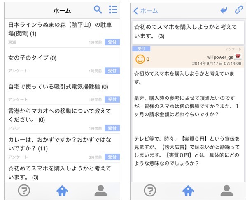
Task: Tap the reply arrow icon
Action: pos(224,10)
